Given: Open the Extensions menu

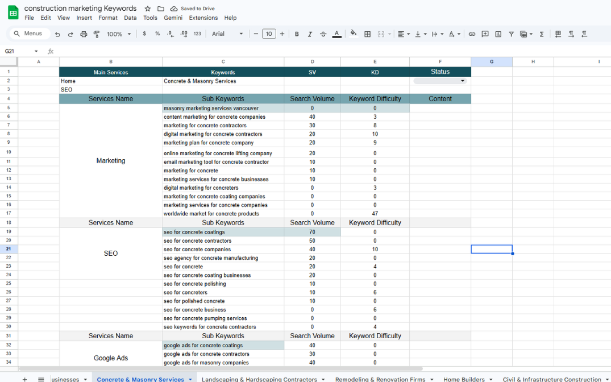Looking at the screenshot, I should coord(203,18).
